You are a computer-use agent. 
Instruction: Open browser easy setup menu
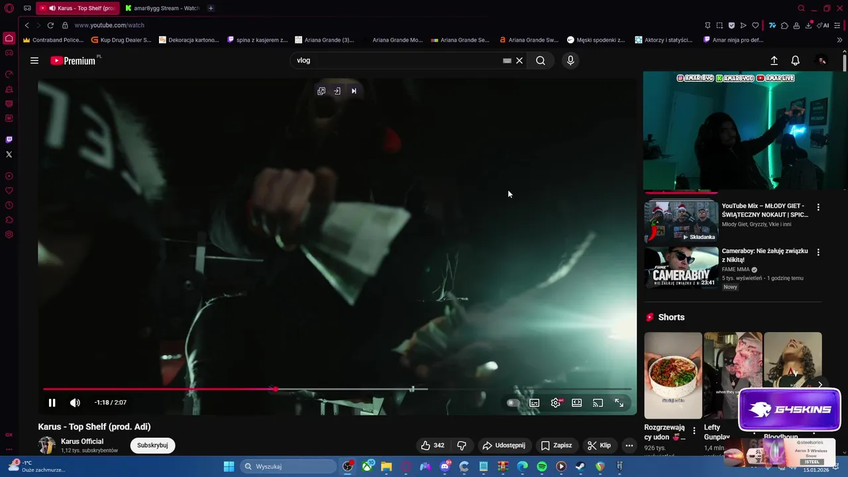click(838, 25)
